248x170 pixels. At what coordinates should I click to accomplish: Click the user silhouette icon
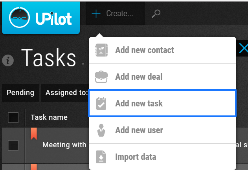click(101, 130)
